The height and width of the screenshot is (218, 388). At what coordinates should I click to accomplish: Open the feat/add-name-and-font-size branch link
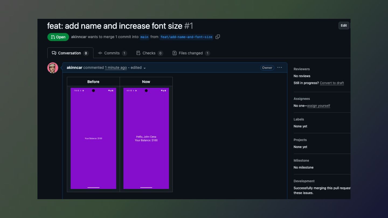pyautogui.click(x=186, y=37)
